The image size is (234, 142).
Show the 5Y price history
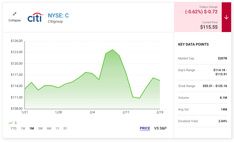(x=65, y=128)
